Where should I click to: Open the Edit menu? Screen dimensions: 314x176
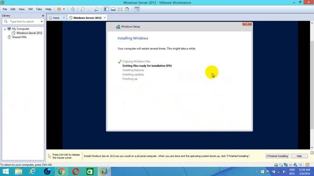[13, 9]
